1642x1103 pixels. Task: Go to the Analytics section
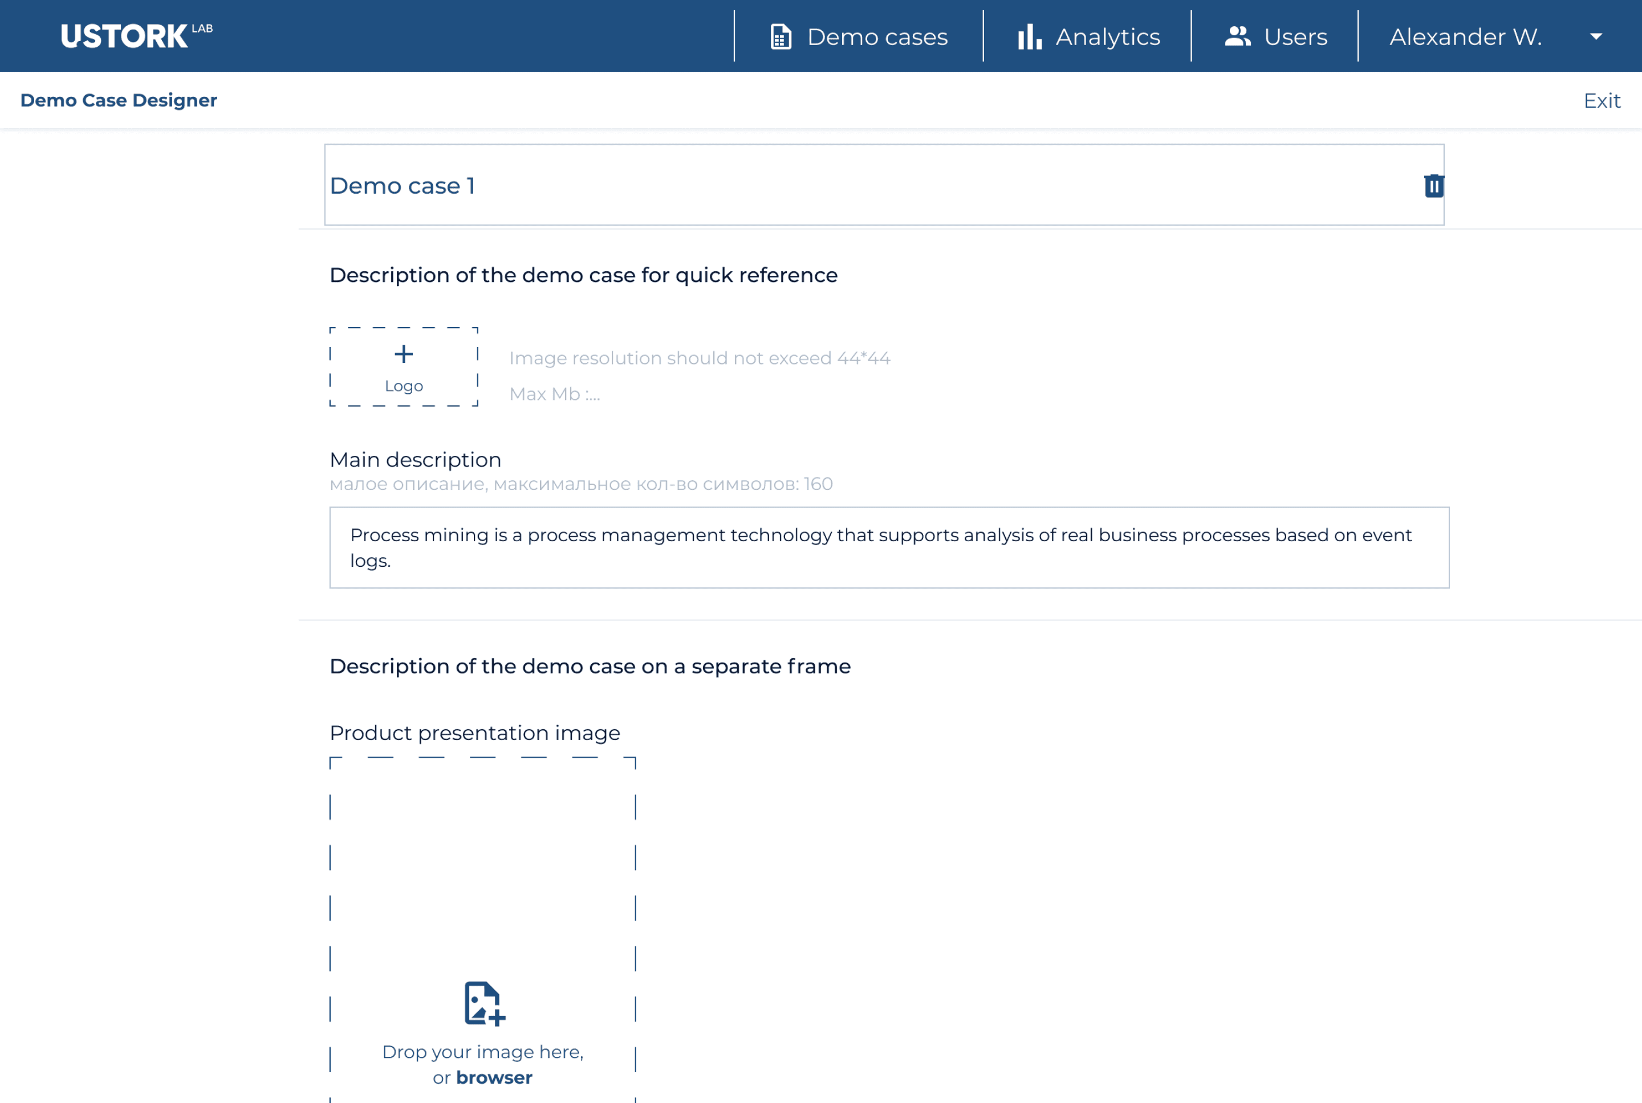coord(1107,36)
